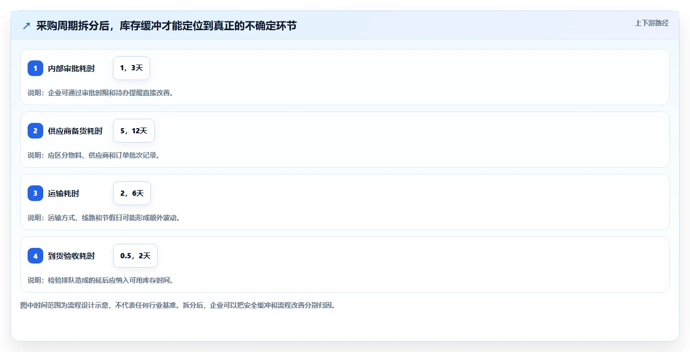Click the 上下游路径 label in the header

(651, 23)
